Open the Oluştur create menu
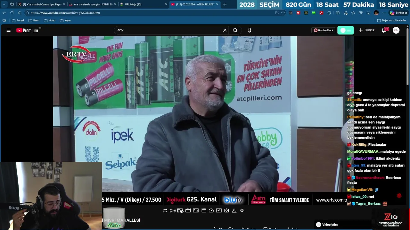Image resolution: width=410 pixels, height=230 pixels. [x=366, y=30]
